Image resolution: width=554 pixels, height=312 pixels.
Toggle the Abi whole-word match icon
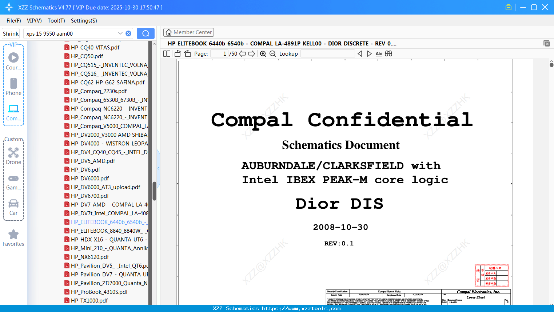379,53
